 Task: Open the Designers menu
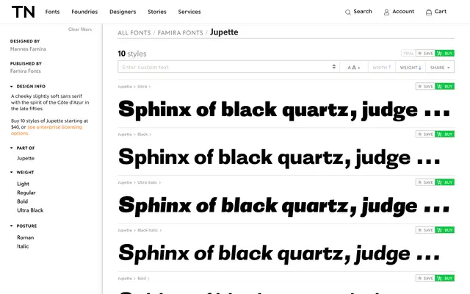[x=123, y=12]
